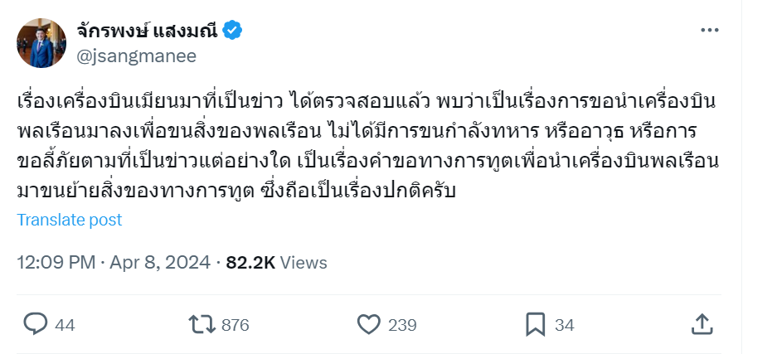Click the share upload arrow icon

click(702, 323)
